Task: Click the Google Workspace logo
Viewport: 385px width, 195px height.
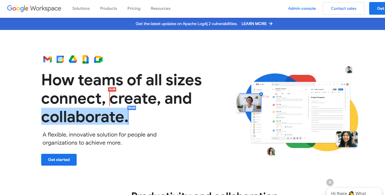Action: (x=34, y=8)
